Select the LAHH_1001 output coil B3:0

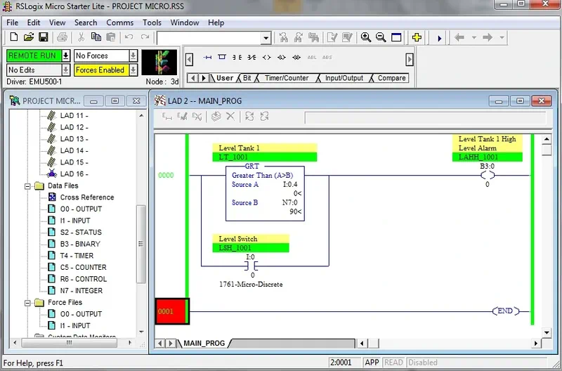pyautogui.click(x=487, y=175)
